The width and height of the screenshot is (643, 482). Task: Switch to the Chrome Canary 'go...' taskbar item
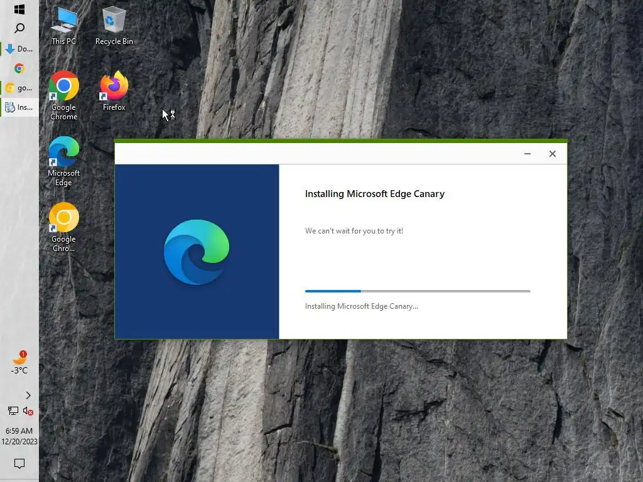pos(19,88)
